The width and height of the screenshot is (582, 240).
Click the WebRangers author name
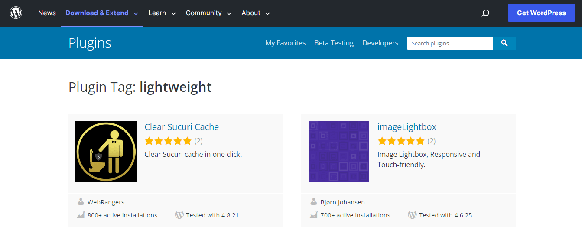tap(106, 202)
